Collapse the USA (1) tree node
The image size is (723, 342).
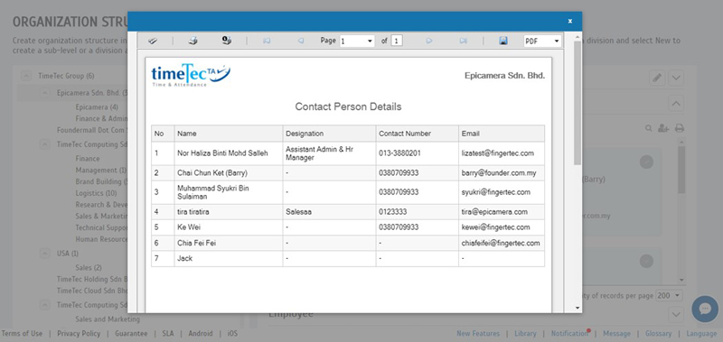point(44,254)
